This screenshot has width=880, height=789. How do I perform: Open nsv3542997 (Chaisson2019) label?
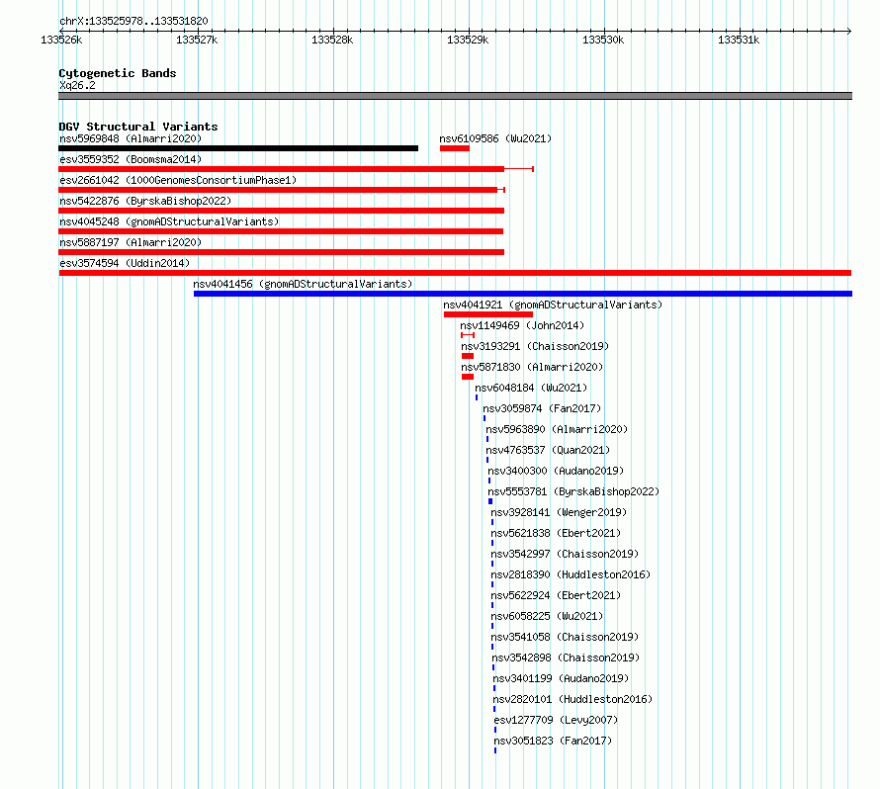point(565,554)
